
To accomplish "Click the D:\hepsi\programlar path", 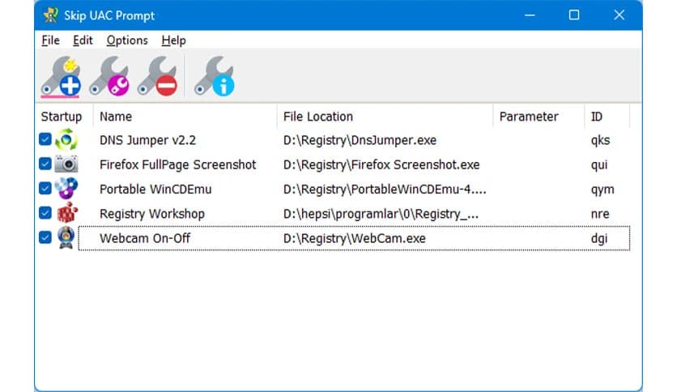I will click(x=381, y=214).
